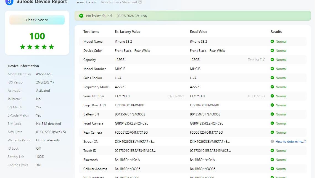Click Normal check icon for Capacity

coord(272,60)
